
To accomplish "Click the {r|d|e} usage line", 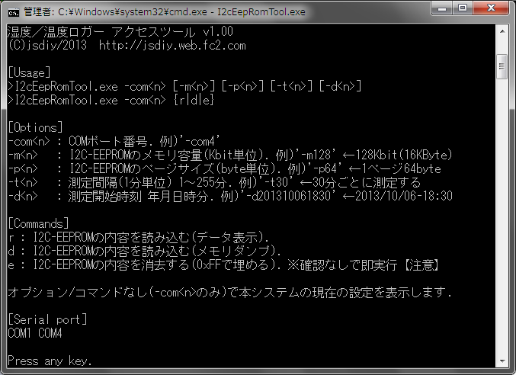I will pos(111,100).
